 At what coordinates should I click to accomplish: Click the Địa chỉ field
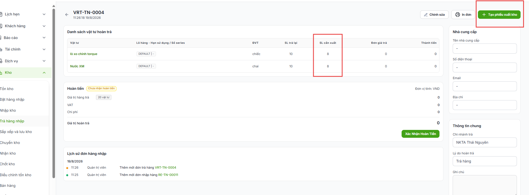[485, 105]
